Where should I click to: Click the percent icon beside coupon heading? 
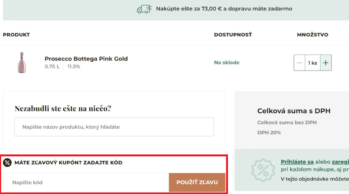pos(7,163)
